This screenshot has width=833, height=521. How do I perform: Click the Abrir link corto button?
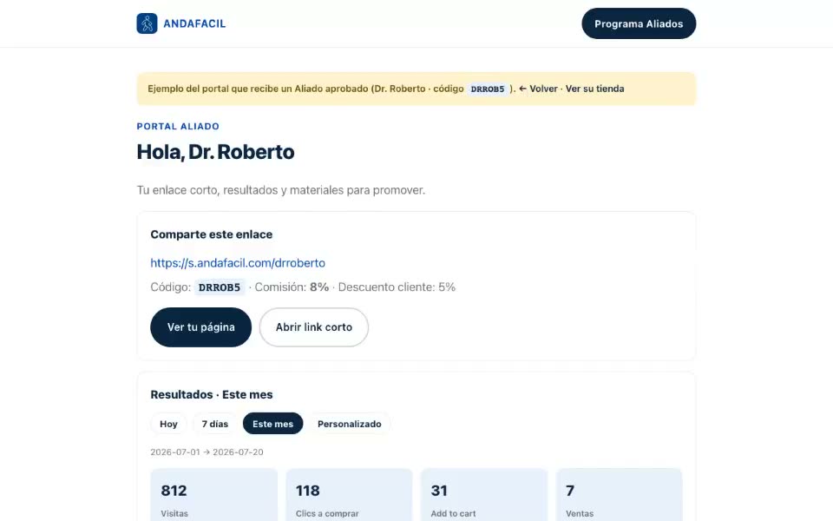[314, 327]
